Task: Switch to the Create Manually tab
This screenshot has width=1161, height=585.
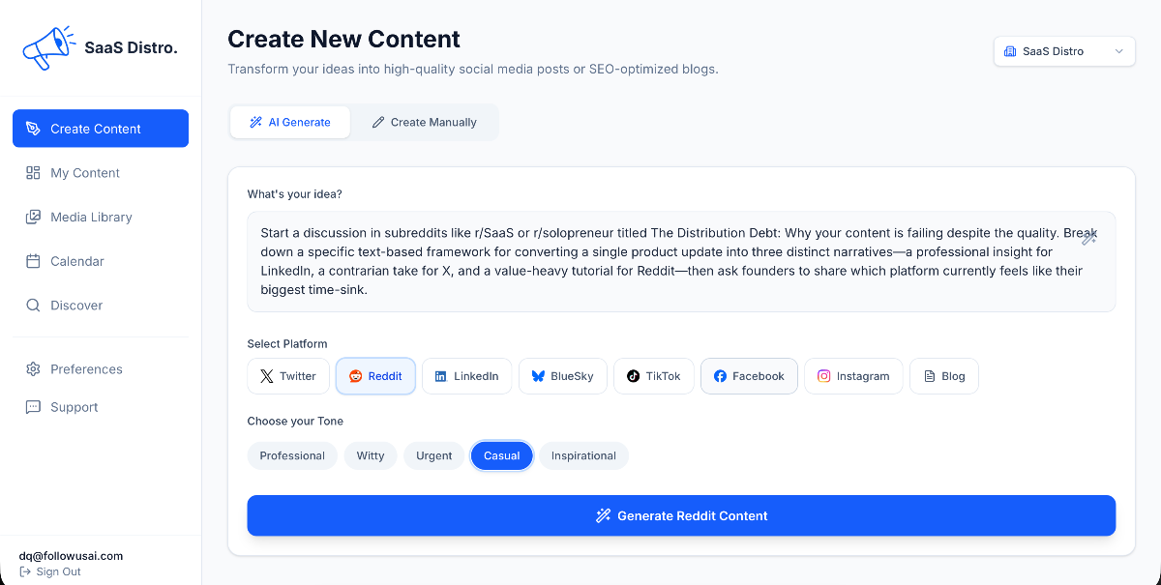Action: pyautogui.click(x=425, y=122)
